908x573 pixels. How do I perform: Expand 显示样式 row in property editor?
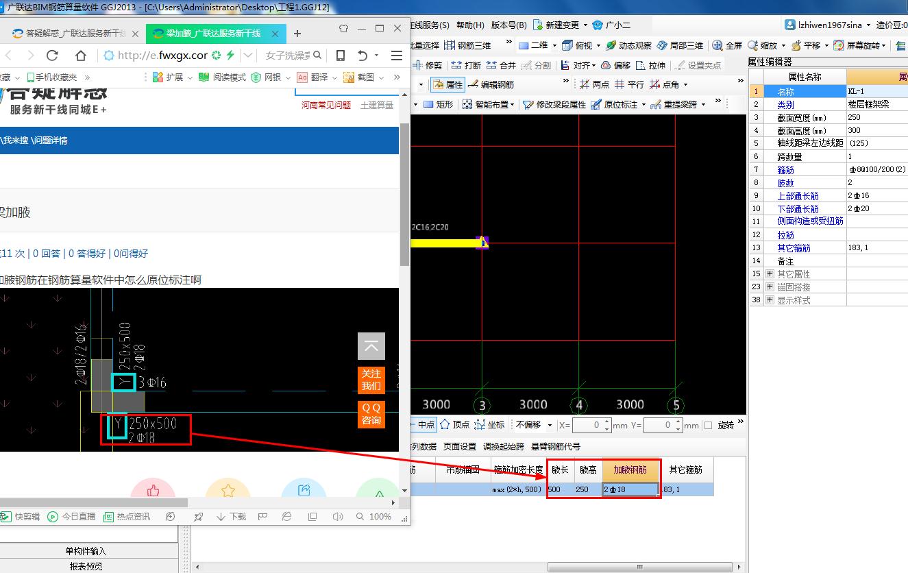tap(770, 300)
